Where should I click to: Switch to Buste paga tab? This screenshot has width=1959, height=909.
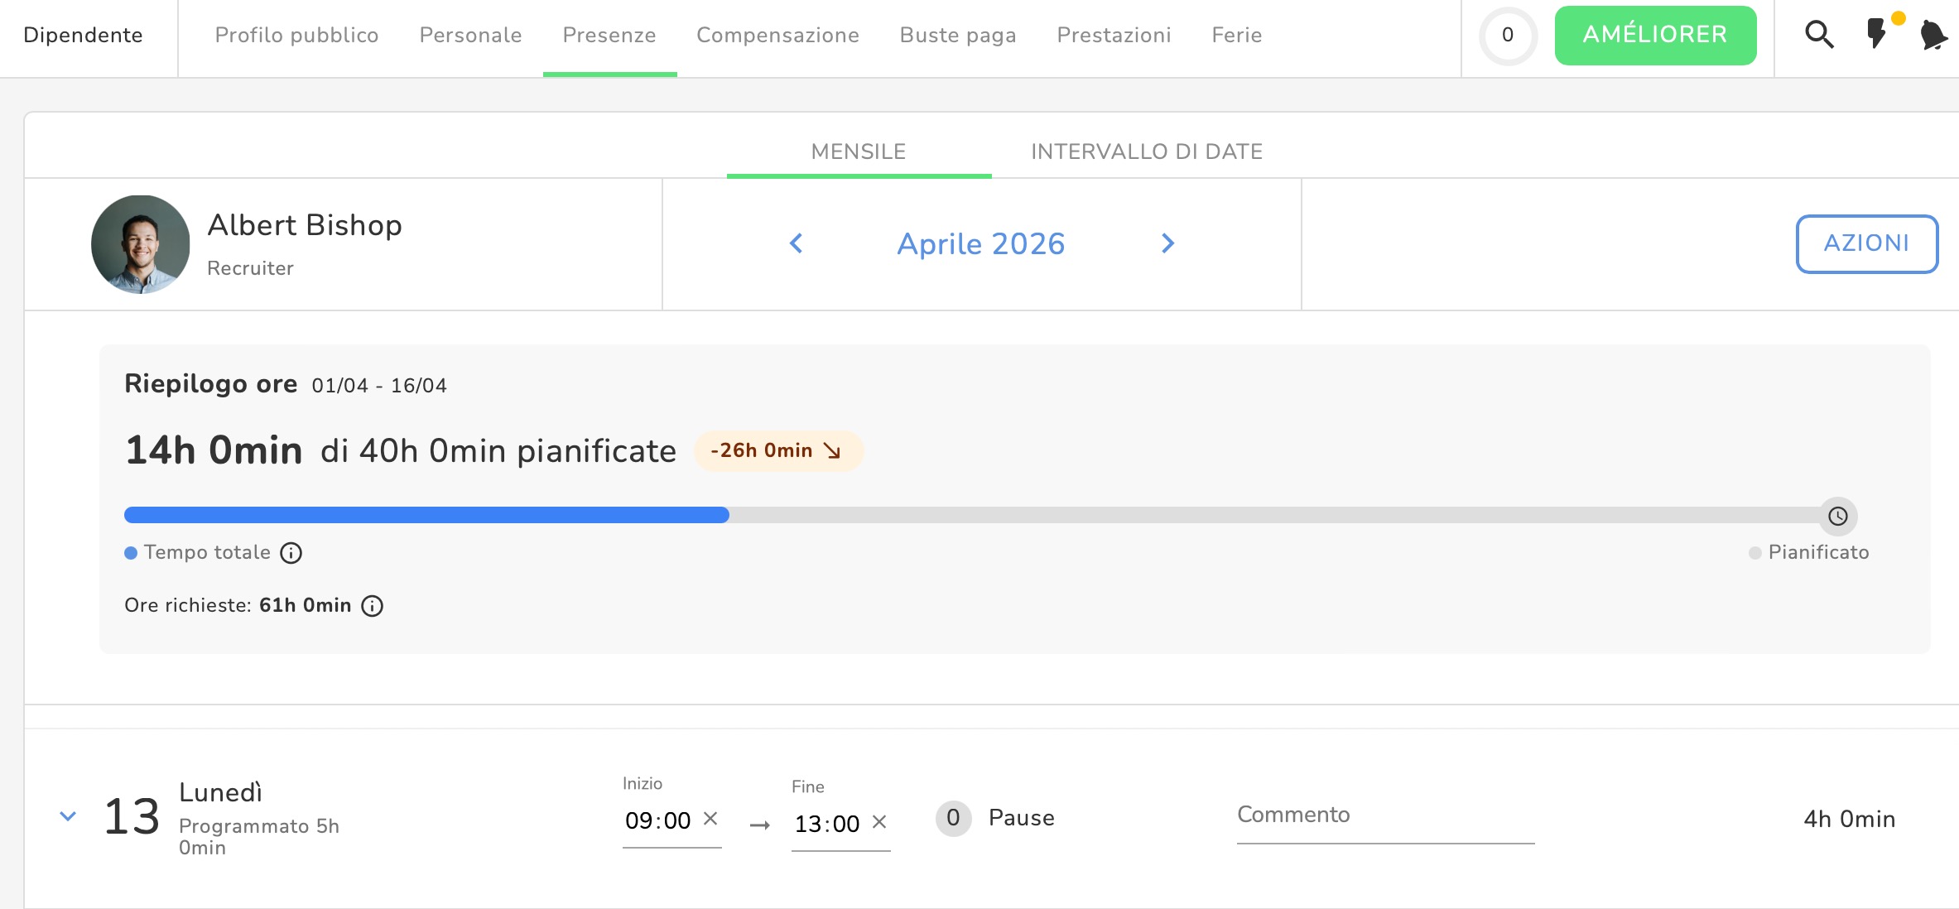point(957,35)
